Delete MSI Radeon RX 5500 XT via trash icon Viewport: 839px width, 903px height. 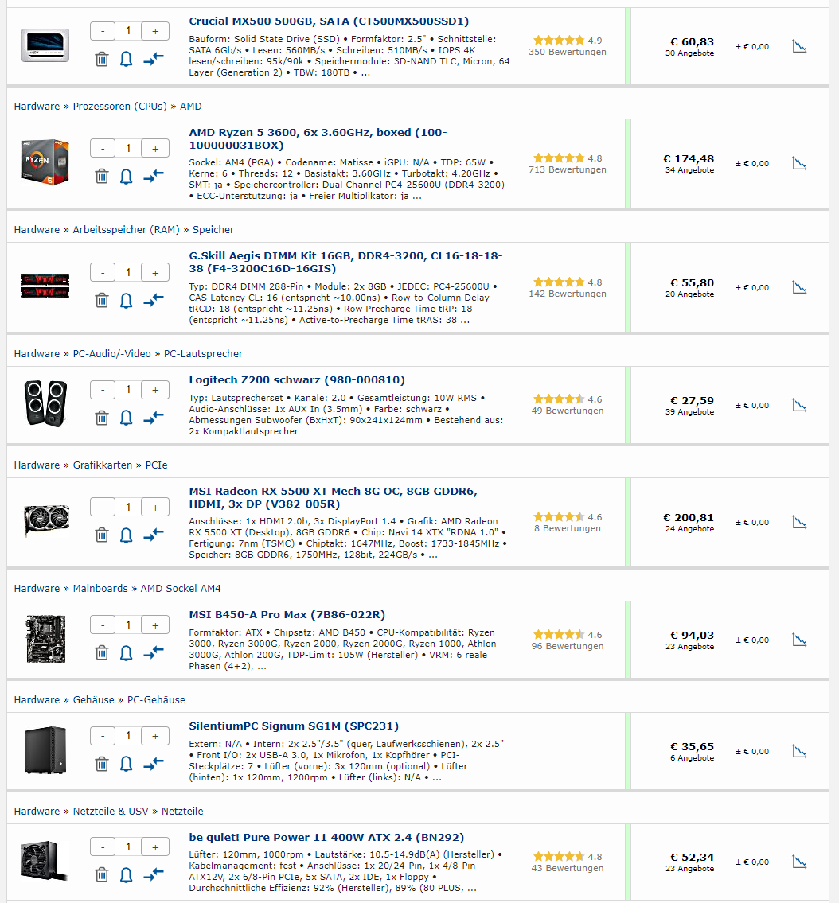[102, 535]
